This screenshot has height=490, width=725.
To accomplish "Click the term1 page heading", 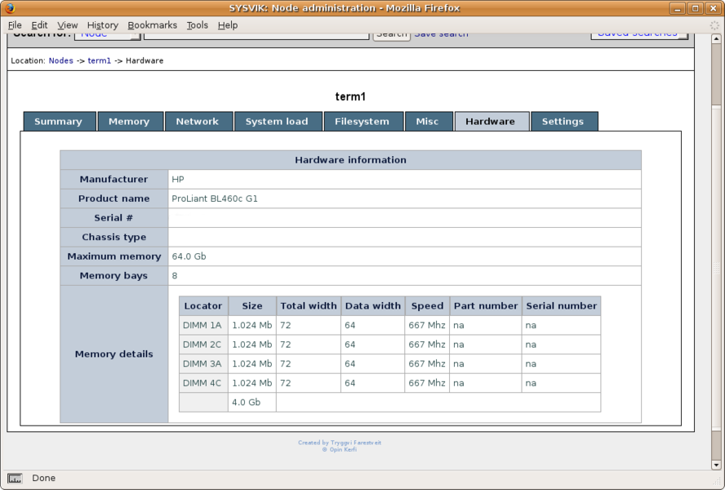I will pyautogui.click(x=350, y=96).
